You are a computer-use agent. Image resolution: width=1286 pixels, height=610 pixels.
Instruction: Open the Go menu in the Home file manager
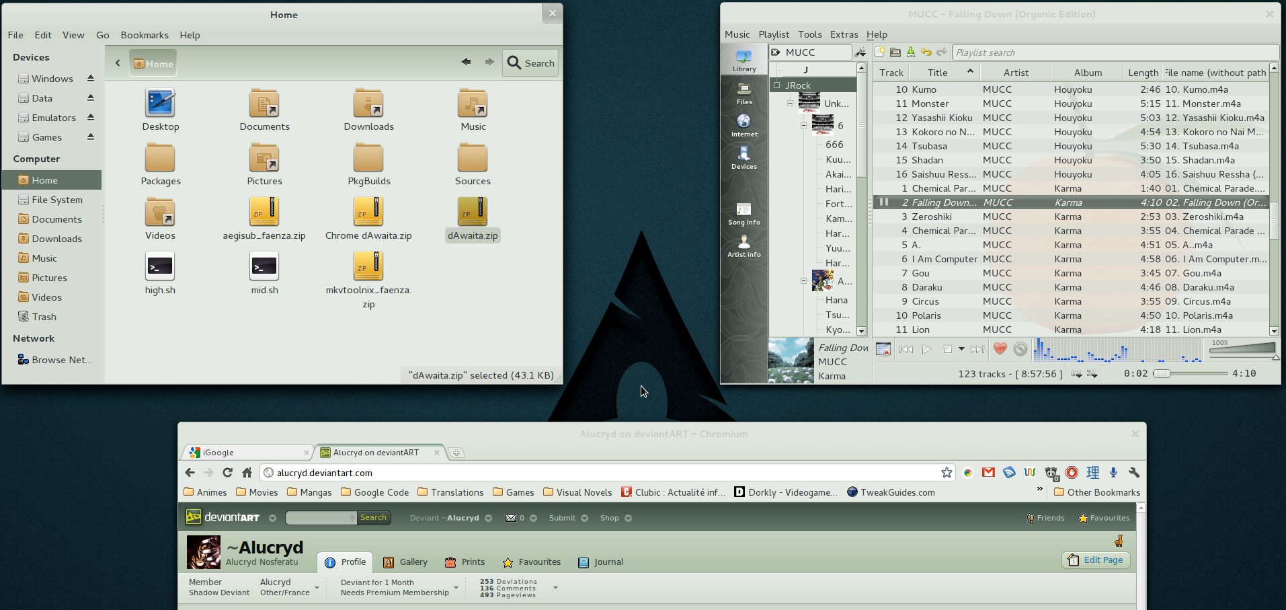102,35
